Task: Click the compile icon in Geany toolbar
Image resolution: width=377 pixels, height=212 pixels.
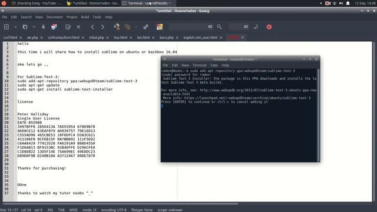Action: coord(117,27)
